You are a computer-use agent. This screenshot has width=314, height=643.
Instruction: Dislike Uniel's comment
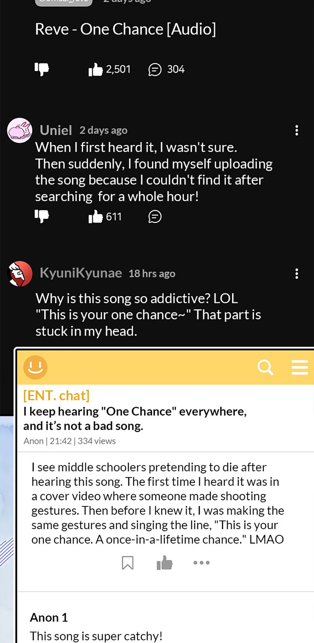coord(42,216)
